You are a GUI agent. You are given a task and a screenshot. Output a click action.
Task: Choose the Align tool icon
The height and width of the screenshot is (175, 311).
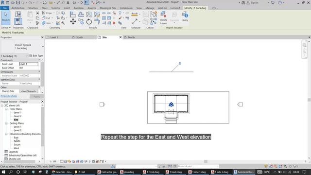(73, 14)
